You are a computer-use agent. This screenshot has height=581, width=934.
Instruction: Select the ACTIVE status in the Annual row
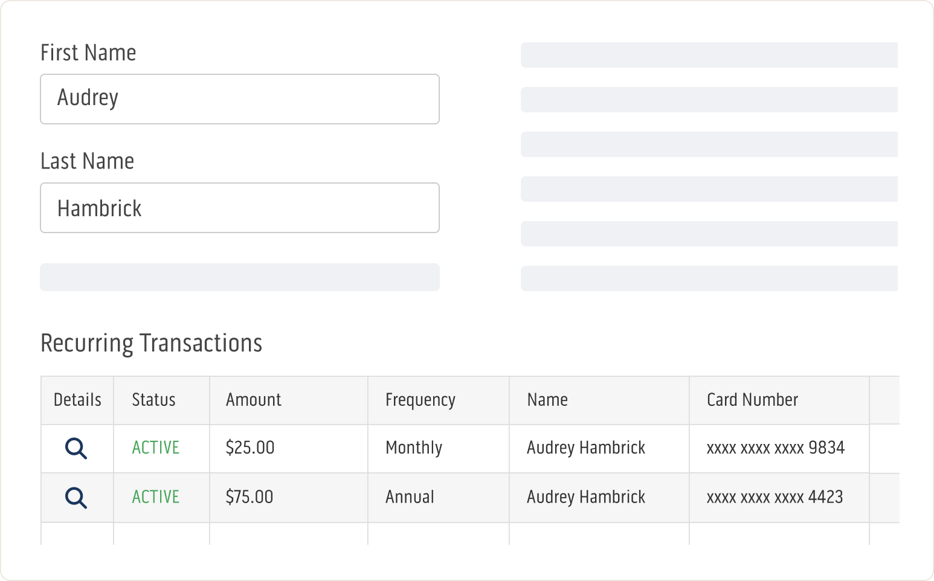coord(155,497)
